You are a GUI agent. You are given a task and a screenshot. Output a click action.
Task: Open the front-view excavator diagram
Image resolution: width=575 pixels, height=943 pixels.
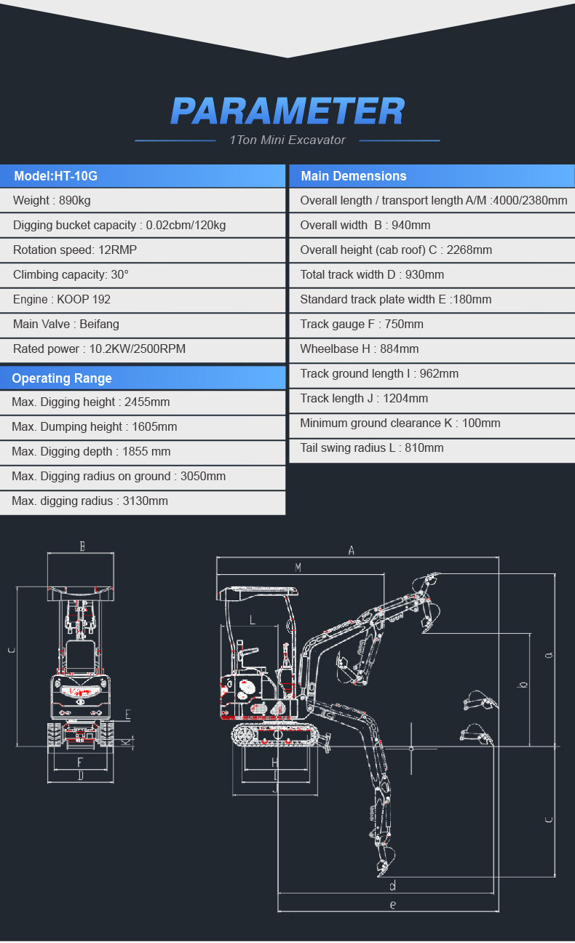80,669
